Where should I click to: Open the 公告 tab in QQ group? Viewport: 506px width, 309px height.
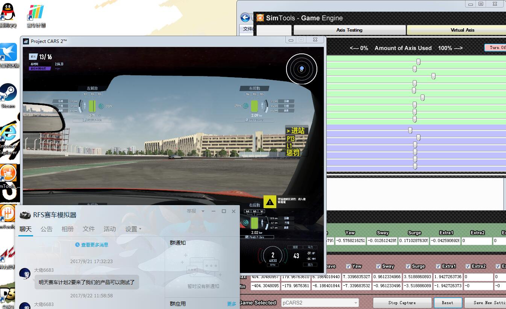point(47,229)
